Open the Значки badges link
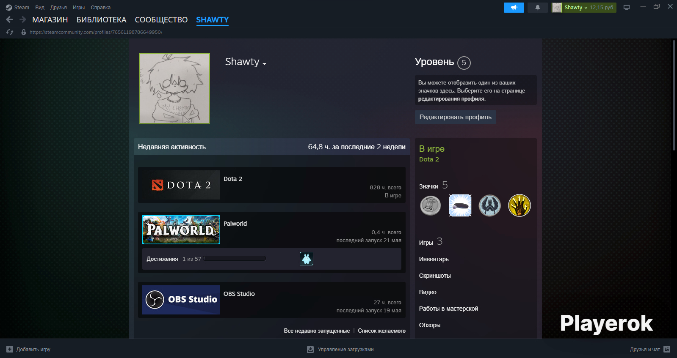The image size is (677, 358). pyautogui.click(x=428, y=186)
